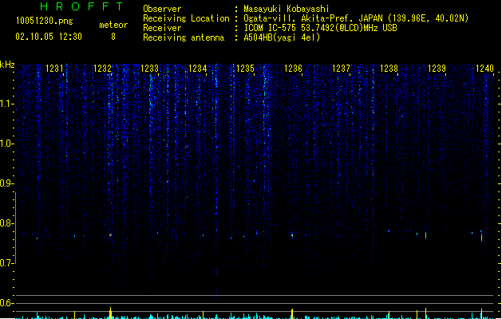Click the 1235 time marker
Image resolution: width=502 pixels, height=319 pixels.
245,69
